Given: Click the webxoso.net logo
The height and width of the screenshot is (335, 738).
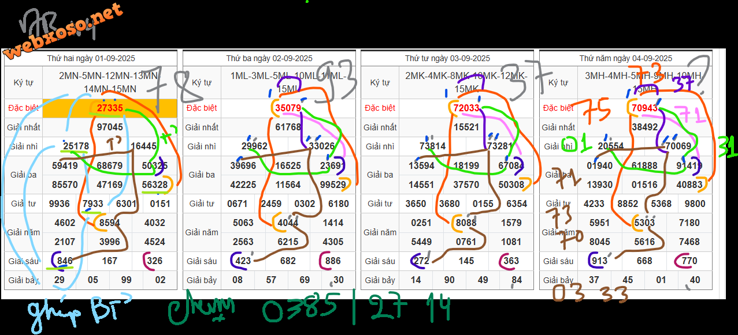Looking at the screenshot, I should click(x=62, y=33).
